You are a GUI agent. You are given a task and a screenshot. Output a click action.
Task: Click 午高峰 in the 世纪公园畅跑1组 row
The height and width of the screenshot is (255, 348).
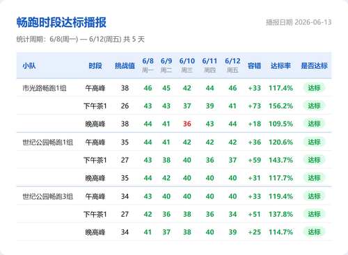pyautogui.click(x=95, y=142)
